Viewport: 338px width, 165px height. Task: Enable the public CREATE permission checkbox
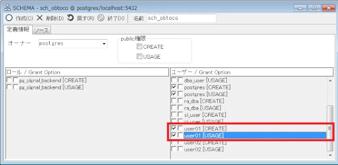(x=139, y=46)
